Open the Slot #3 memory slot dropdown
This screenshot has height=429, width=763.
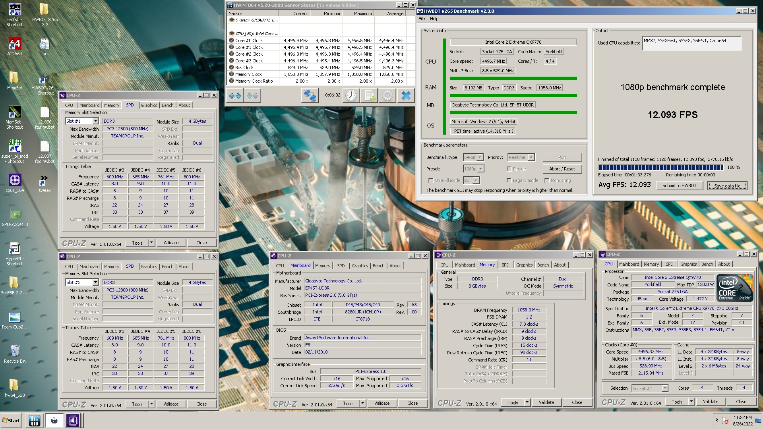pos(82,282)
